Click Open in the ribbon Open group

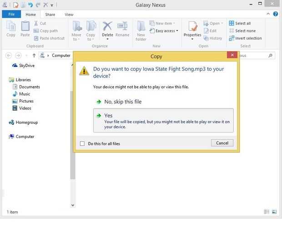pyautogui.click(x=213, y=23)
